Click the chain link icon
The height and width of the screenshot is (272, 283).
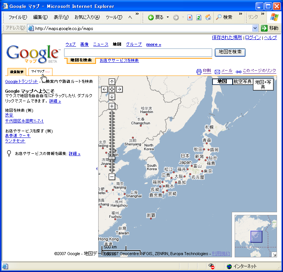[x=239, y=72]
